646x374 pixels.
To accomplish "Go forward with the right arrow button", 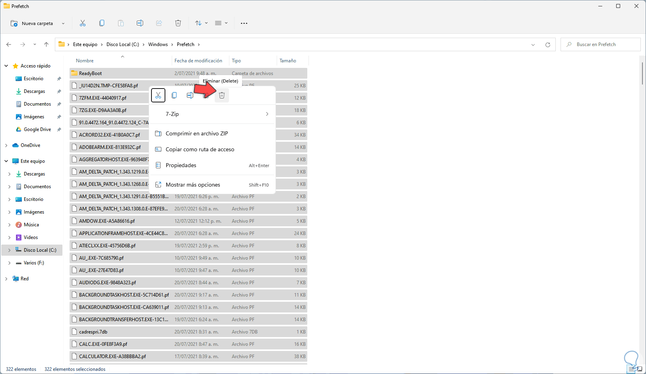I will pos(23,44).
